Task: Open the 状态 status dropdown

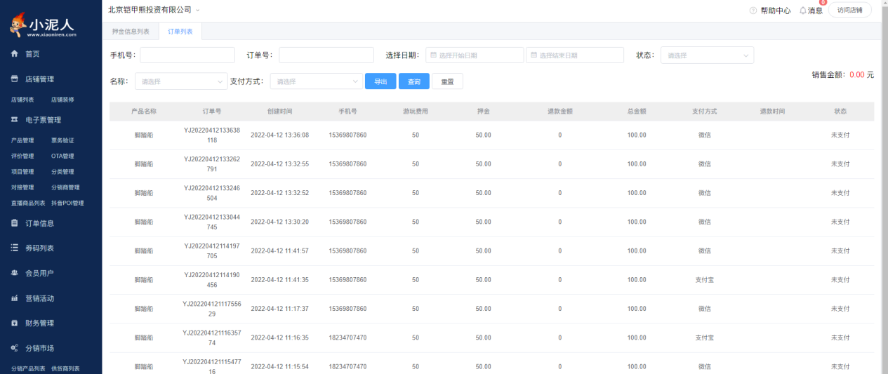Action: 707,55
